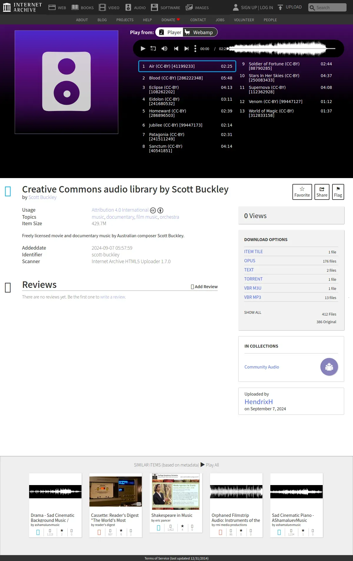Select track 13 World of Magic
353x561 pixels.
pos(285,113)
